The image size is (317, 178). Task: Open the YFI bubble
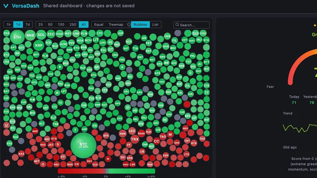126,92
